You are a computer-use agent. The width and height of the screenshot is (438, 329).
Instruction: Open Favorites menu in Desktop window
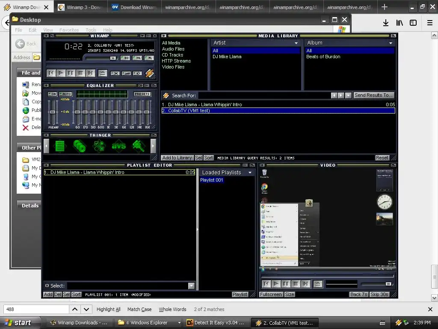pyautogui.click(x=69, y=30)
